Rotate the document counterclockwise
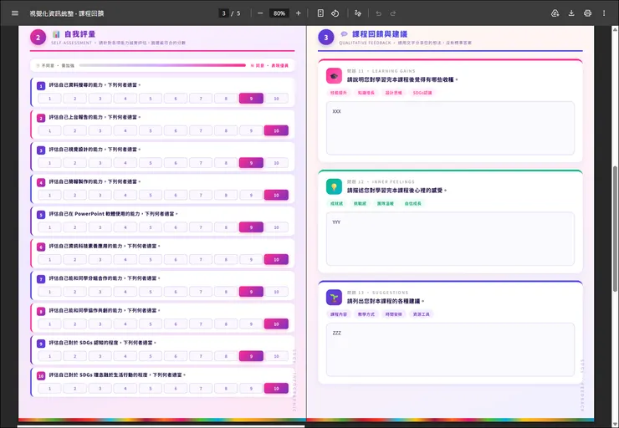 (335, 13)
